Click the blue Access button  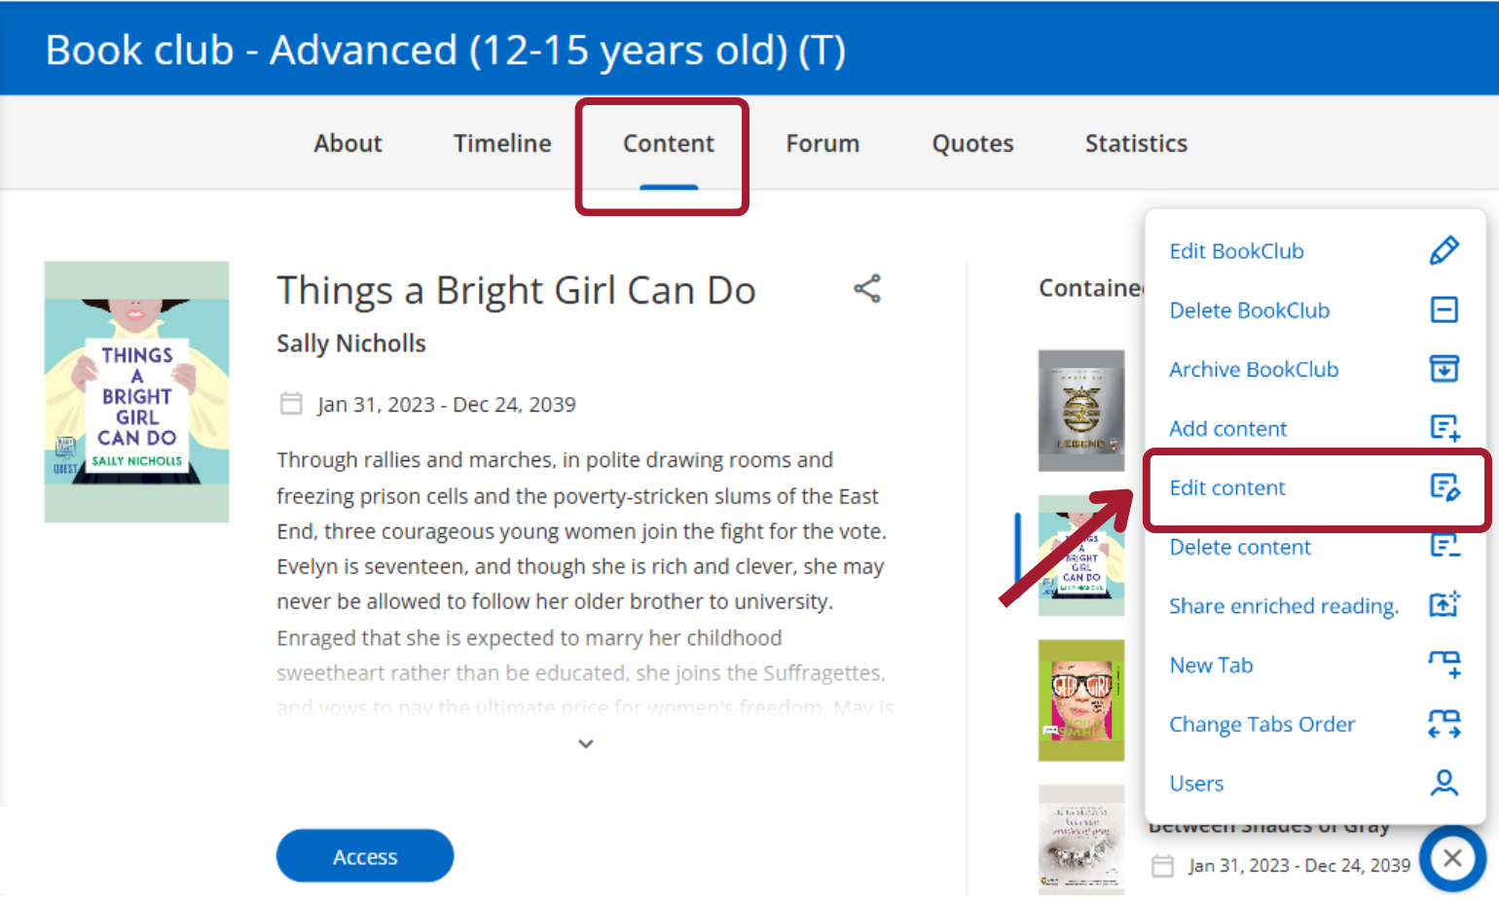click(365, 856)
